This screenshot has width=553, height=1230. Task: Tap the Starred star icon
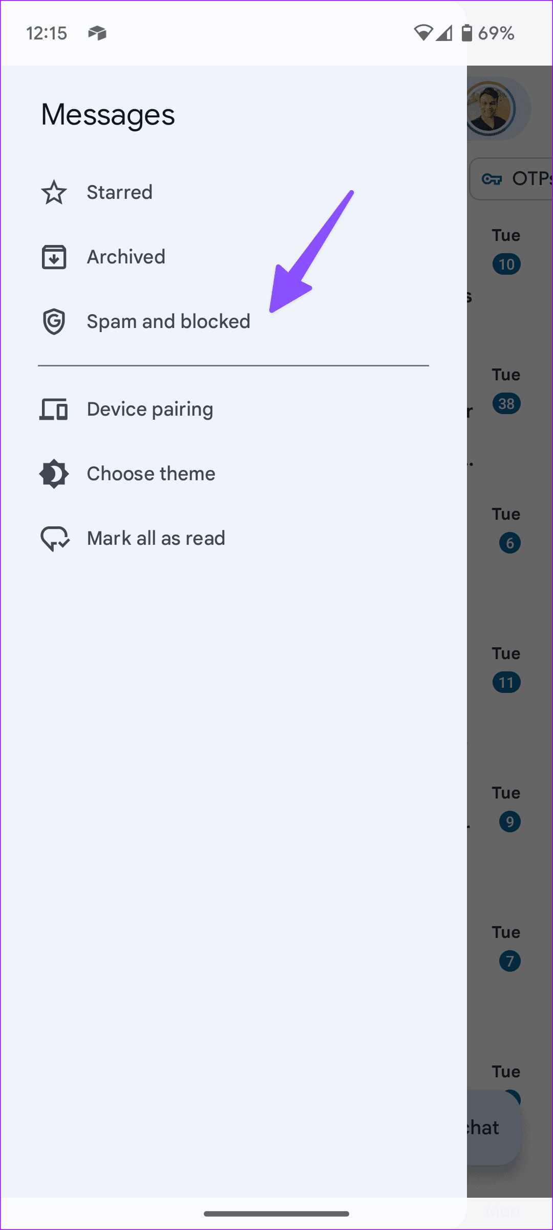coord(54,193)
